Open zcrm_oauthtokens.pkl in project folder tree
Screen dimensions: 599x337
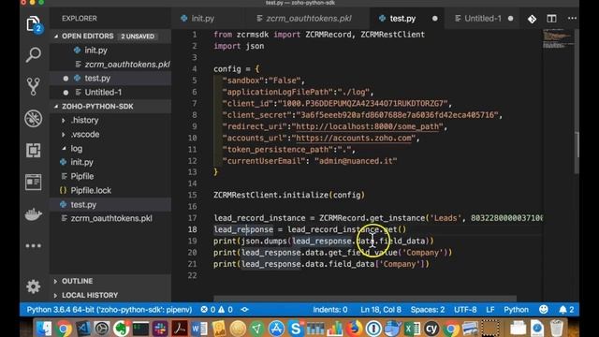coord(110,218)
